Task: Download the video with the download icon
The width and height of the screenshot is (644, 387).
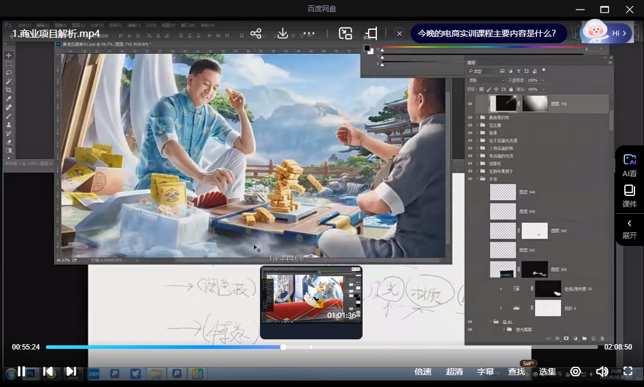Action: pos(283,33)
